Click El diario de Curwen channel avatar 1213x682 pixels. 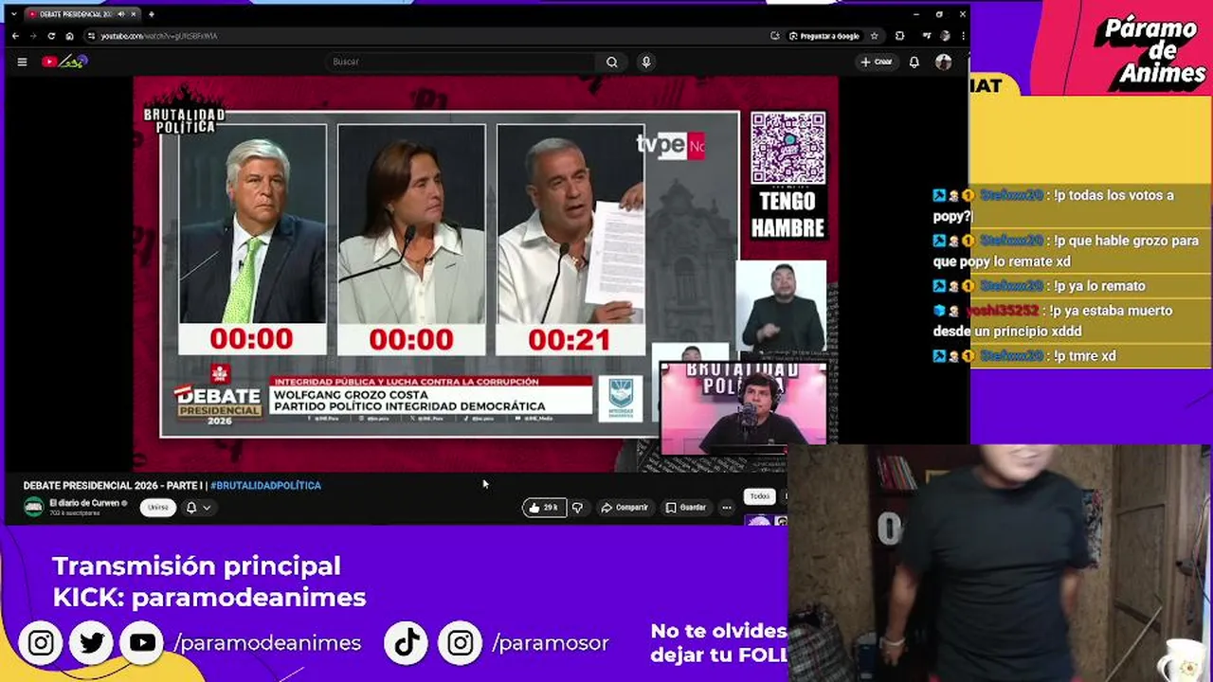[x=34, y=507]
